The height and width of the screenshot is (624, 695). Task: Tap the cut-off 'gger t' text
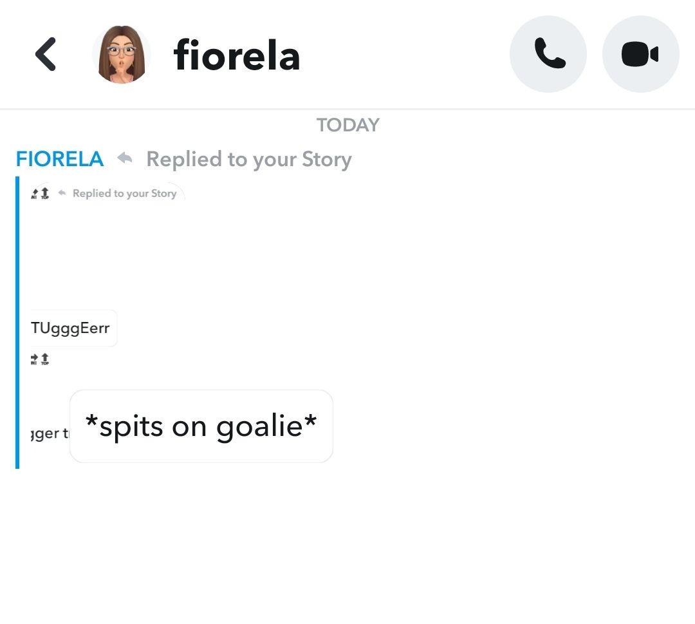click(x=49, y=433)
